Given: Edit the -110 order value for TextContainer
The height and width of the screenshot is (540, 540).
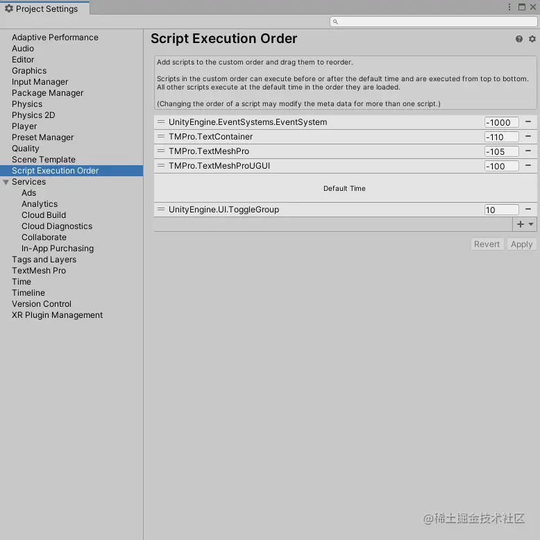Looking at the screenshot, I should click(501, 137).
